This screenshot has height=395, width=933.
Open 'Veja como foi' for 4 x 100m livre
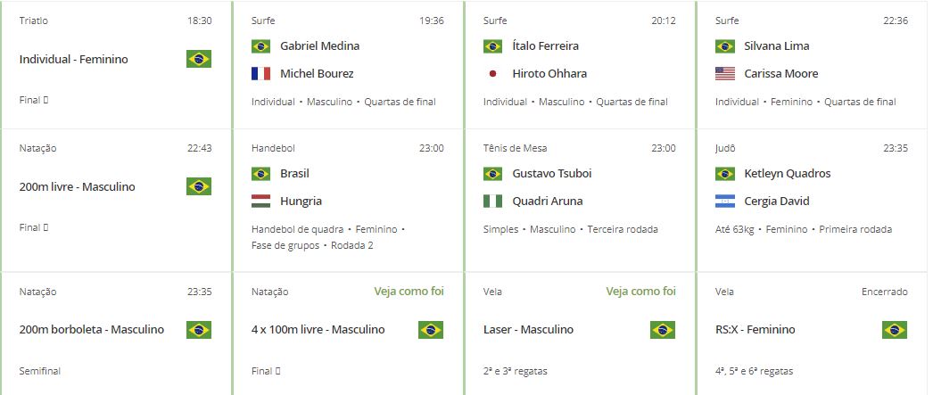pos(409,292)
